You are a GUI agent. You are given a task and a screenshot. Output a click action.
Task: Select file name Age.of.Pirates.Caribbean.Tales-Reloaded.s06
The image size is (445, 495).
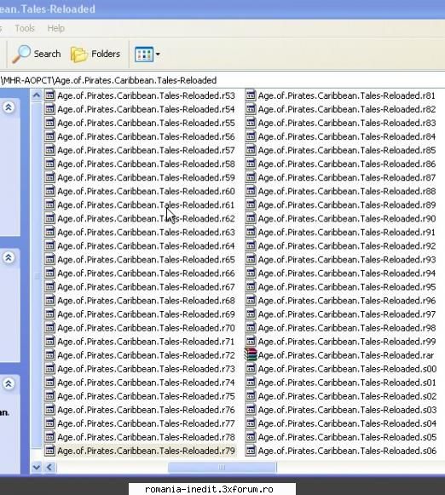[x=347, y=451]
